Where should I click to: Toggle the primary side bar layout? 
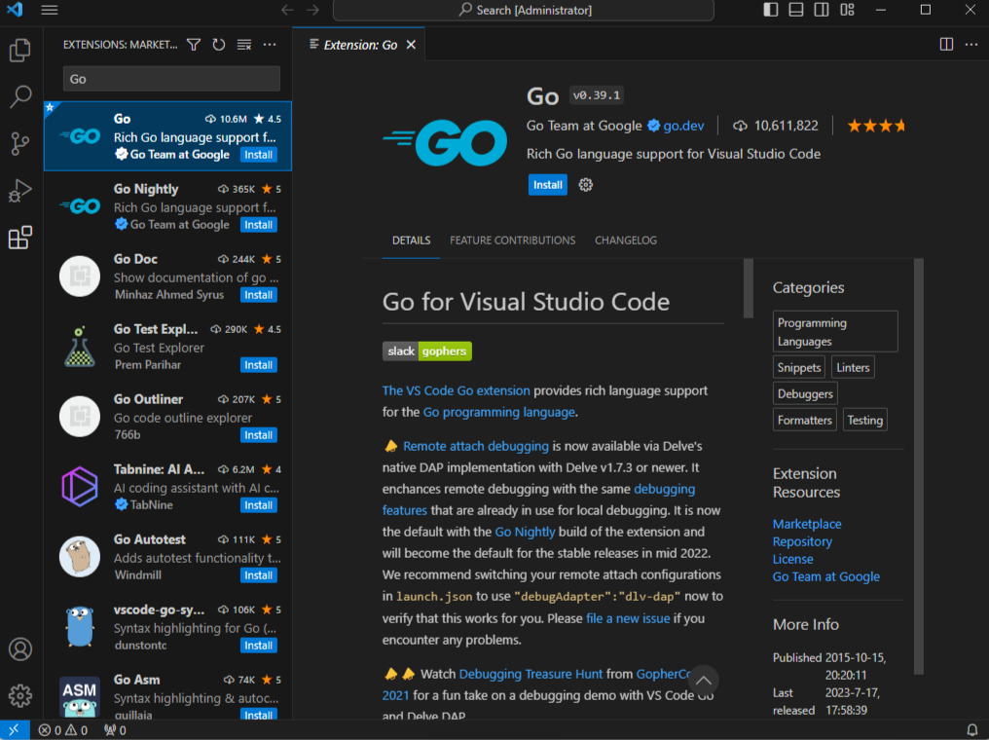coord(771,10)
